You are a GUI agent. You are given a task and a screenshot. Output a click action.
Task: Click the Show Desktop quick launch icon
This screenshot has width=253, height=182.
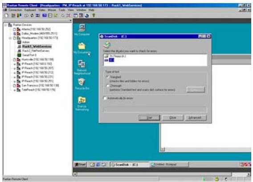pyautogui.click(x=92, y=165)
